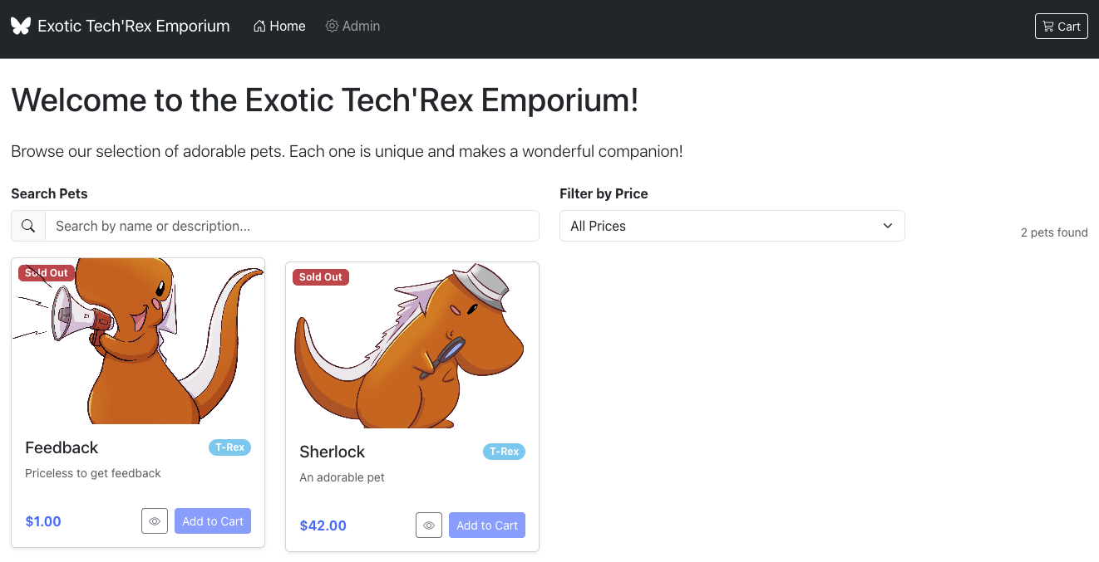This screenshot has height=562, width=1099.
Task: Click the Sold Out badge on Feedback
Action: click(47, 273)
